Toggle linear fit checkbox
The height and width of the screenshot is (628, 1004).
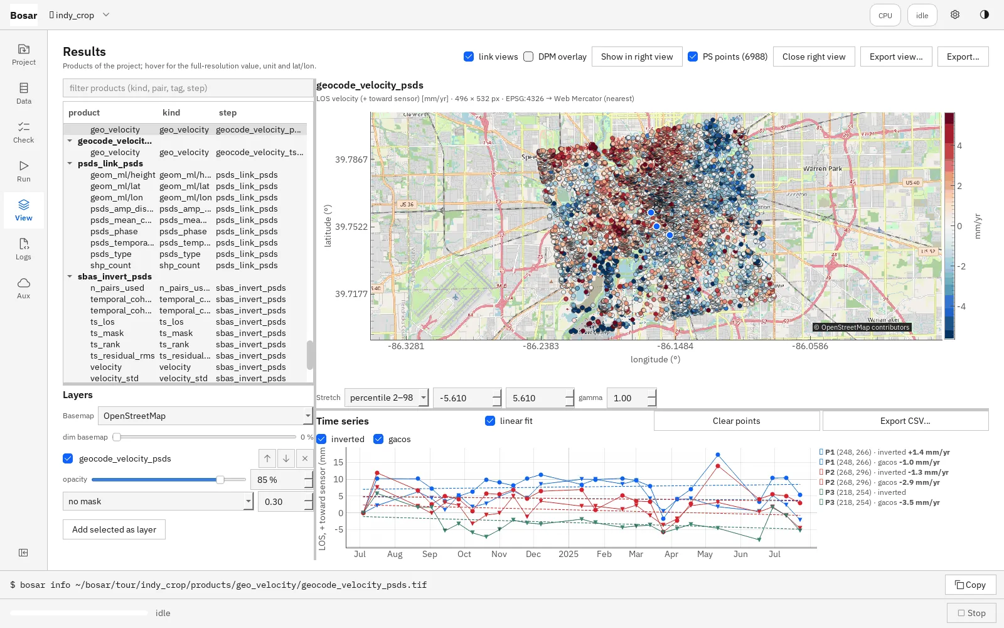(490, 421)
